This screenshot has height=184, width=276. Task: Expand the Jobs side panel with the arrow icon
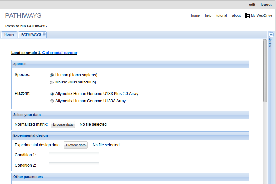[x=271, y=34]
